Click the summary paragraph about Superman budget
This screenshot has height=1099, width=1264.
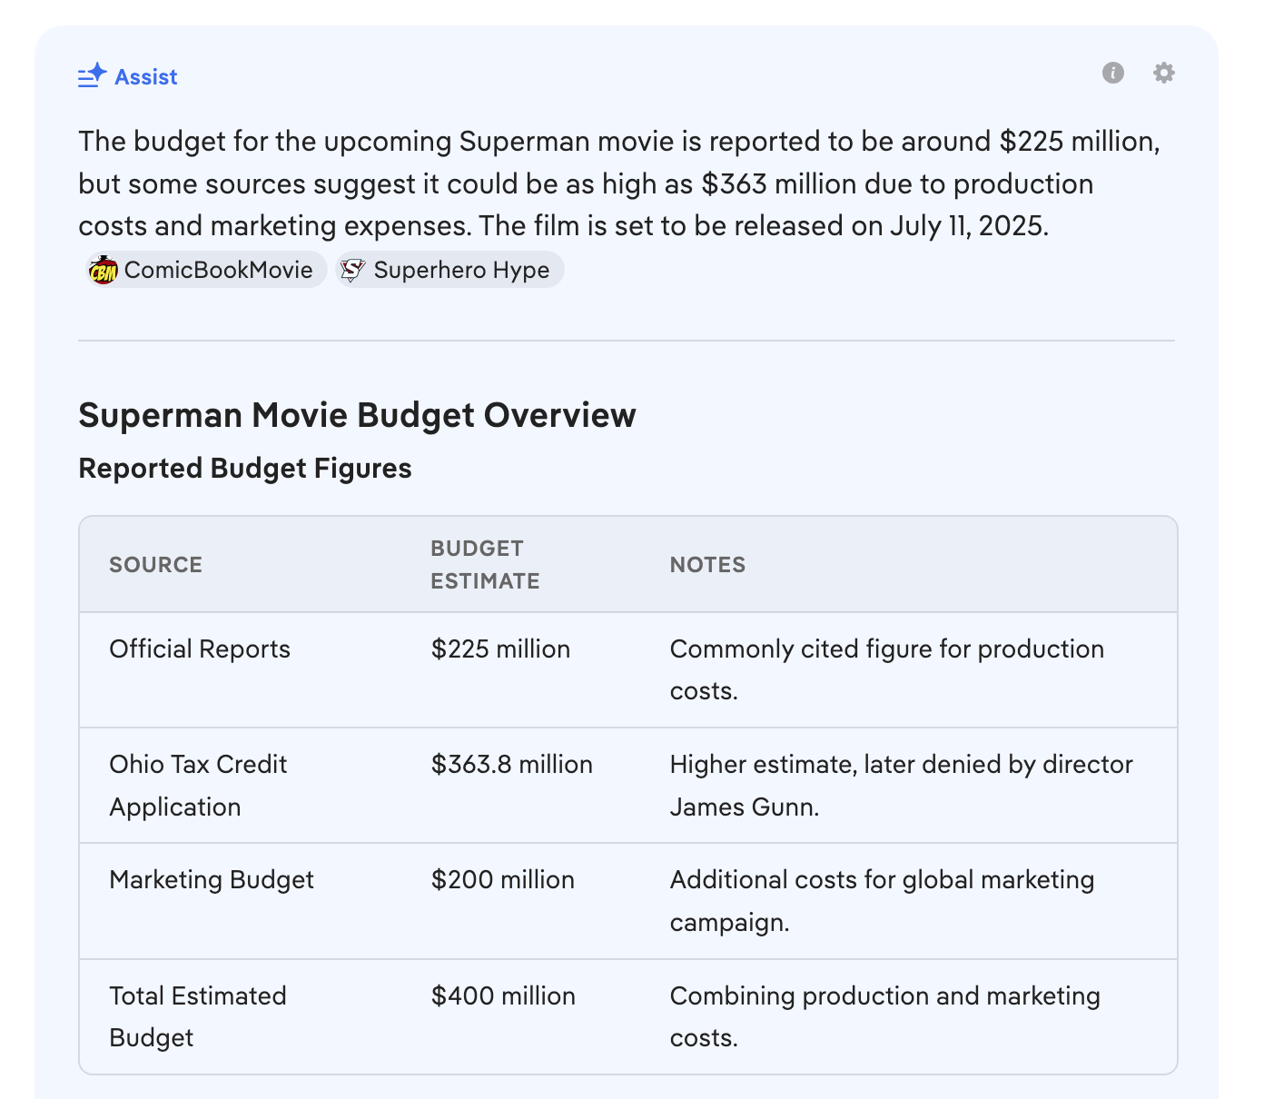pos(619,183)
